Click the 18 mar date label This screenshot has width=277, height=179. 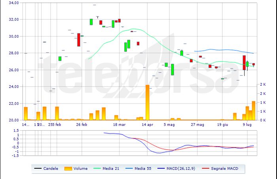pyautogui.click(x=119, y=125)
